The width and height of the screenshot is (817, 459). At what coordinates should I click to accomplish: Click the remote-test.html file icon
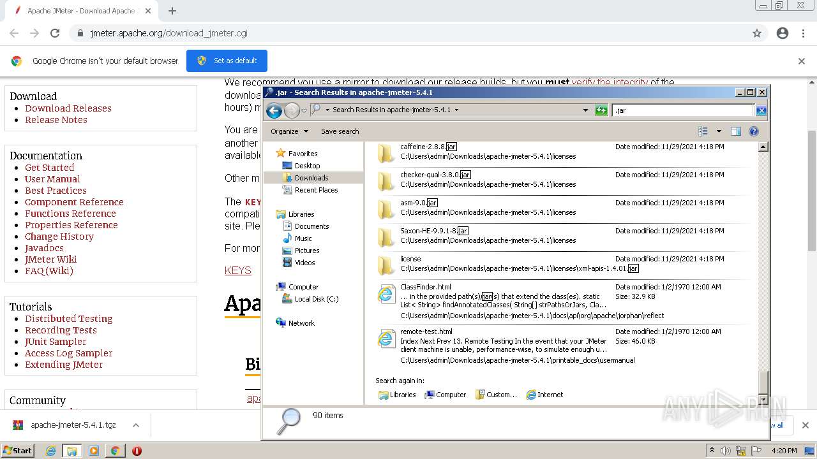tap(386, 339)
